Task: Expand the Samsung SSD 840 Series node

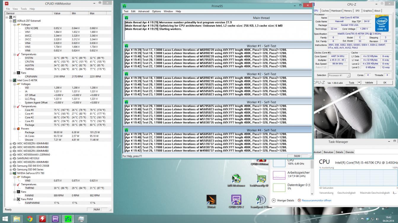Action: 11,170
